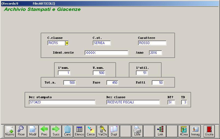Viewport: 220px width, 139px height.
Task: Click the Records:9 title bar text
Action: tap(10, 4)
